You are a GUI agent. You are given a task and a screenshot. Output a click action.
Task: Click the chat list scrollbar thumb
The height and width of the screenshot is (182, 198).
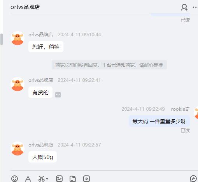point(2,39)
